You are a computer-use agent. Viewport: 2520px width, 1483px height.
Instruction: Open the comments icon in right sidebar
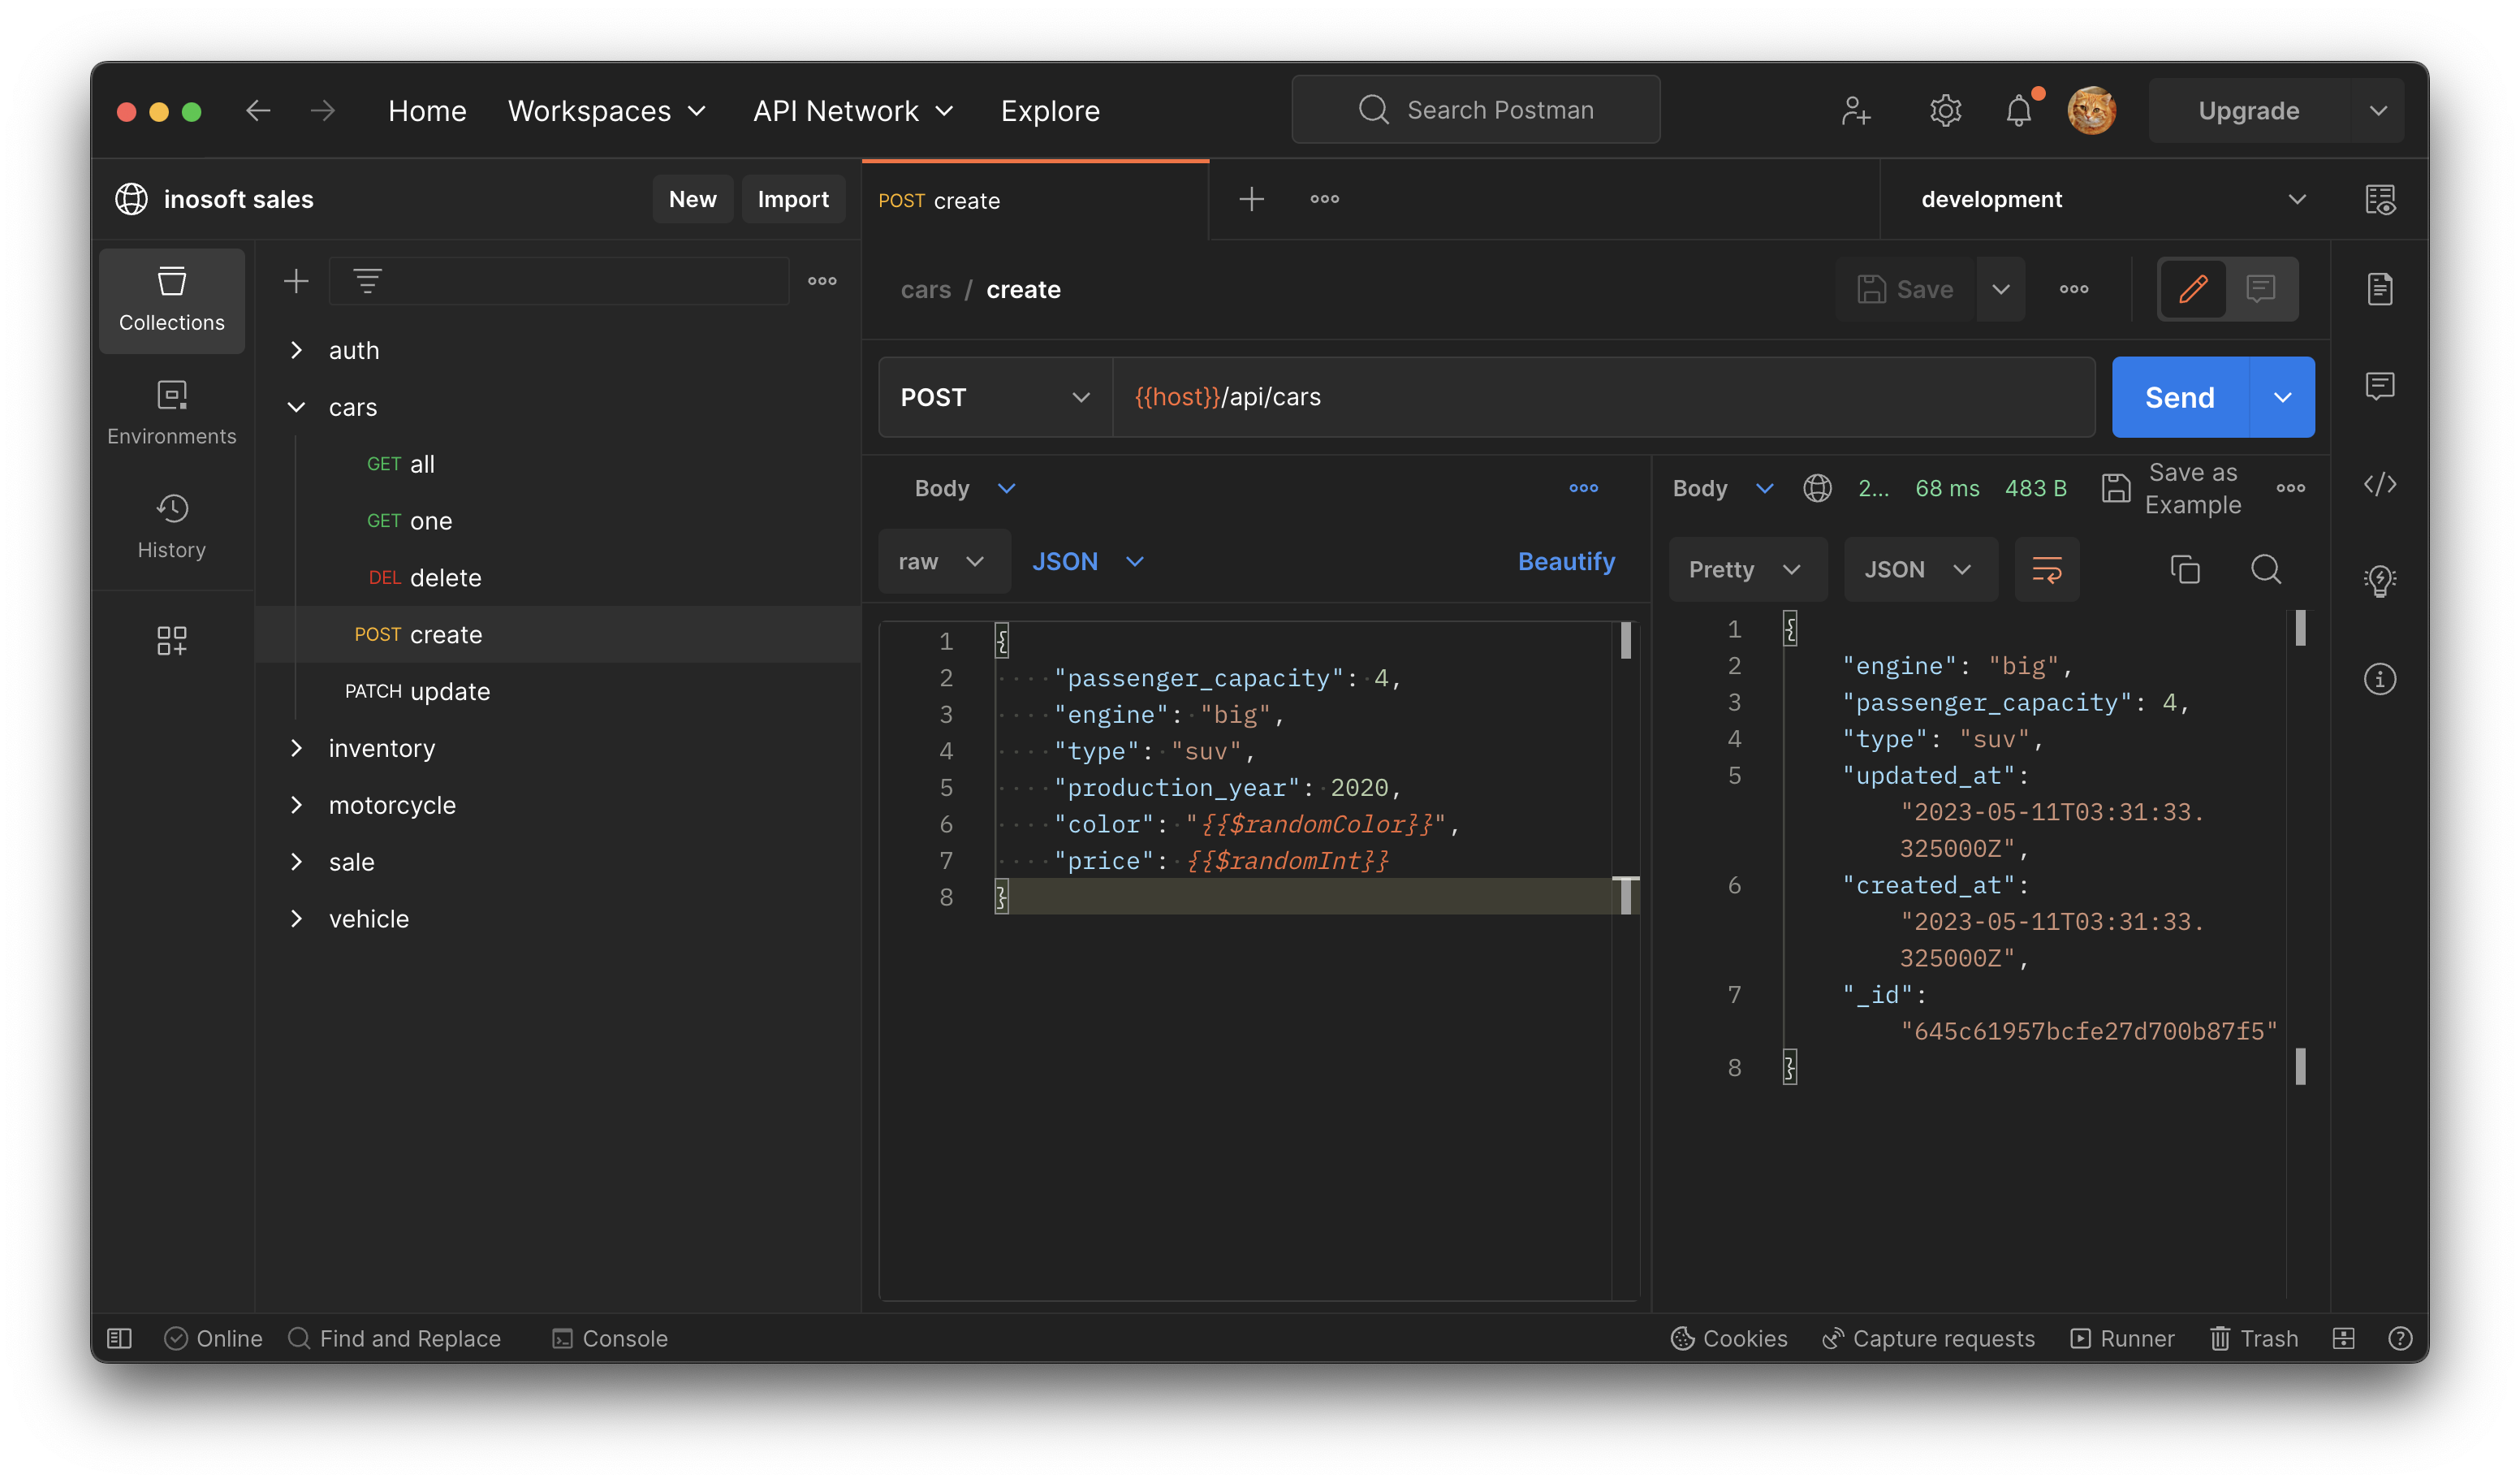click(2380, 387)
